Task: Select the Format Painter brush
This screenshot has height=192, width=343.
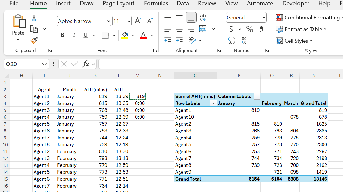Action: click(34, 40)
